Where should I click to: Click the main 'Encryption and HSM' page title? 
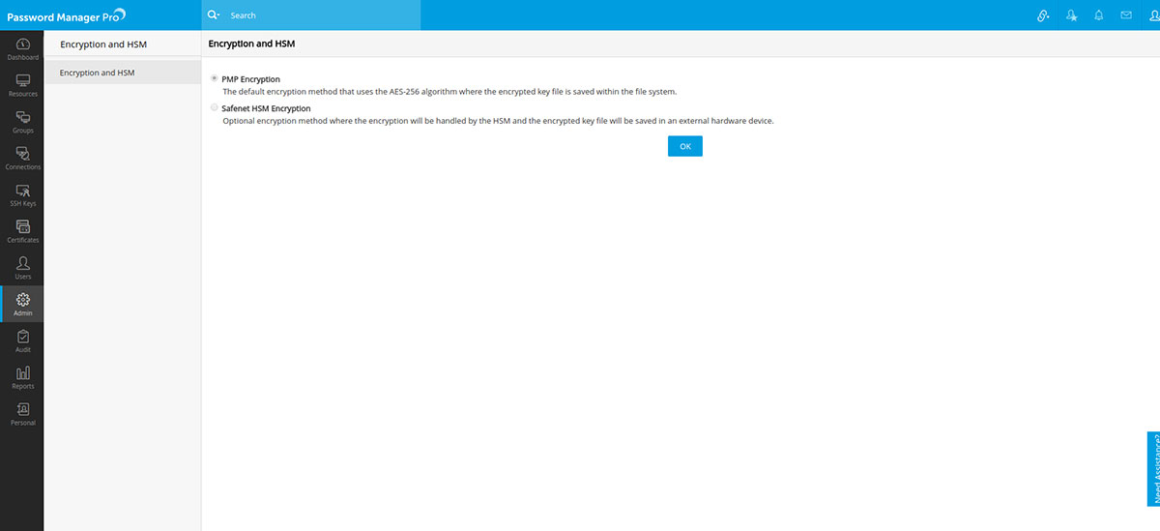click(x=251, y=44)
